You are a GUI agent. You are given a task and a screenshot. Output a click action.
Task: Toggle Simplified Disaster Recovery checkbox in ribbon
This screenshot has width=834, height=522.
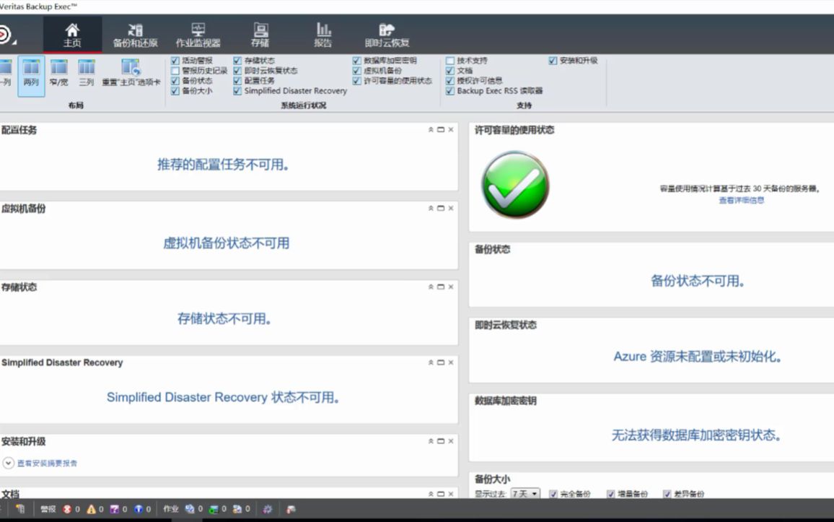[x=237, y=91]
